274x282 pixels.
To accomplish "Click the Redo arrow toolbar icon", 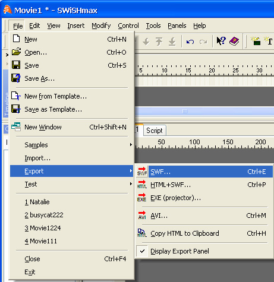I will tap(203, 42).
